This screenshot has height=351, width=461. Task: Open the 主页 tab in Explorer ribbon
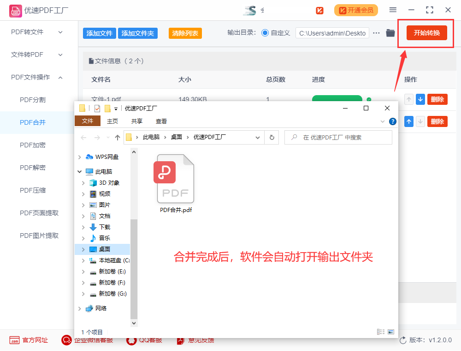pos(112,121)
